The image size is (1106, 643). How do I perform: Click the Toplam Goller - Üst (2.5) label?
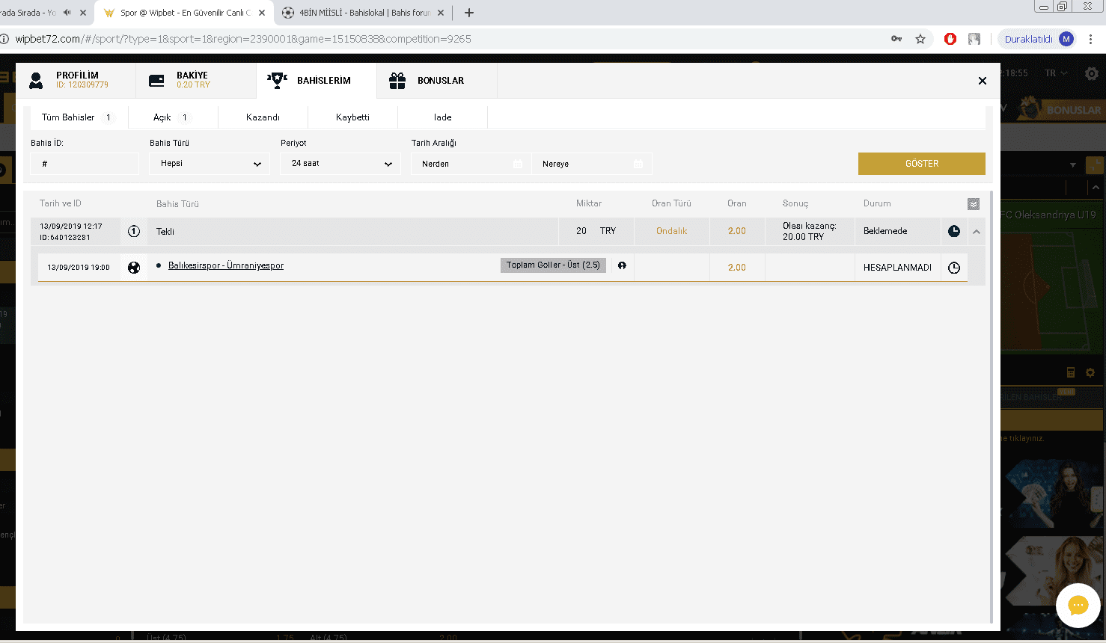[x=553, y=265]
